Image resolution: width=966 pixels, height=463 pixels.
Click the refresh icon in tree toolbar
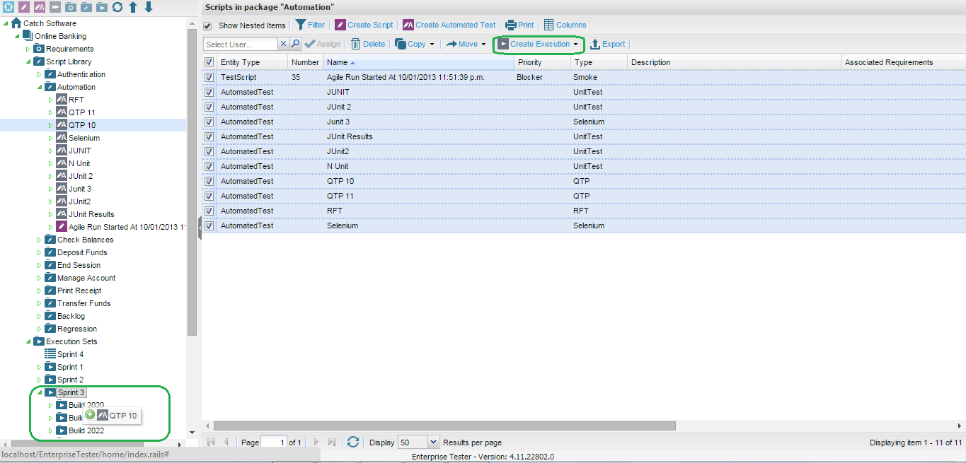pyautogui.click(x=117, y=7)
